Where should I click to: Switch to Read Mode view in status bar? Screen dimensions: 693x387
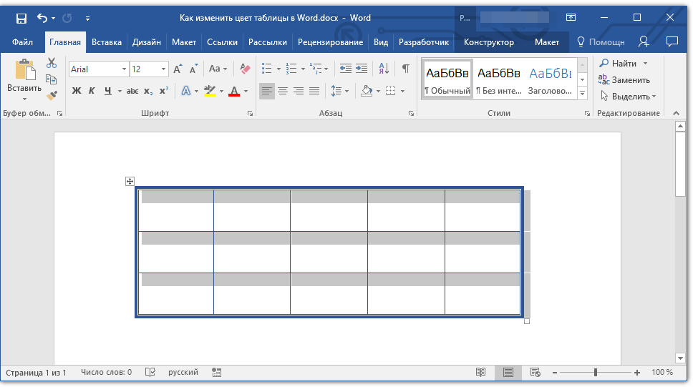click(x=481, y=373)
